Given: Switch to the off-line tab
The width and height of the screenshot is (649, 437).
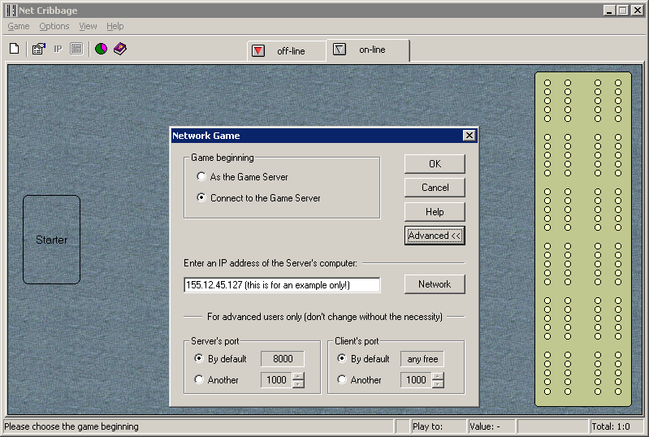Looking at the screenshot, I should pos(287,51).
